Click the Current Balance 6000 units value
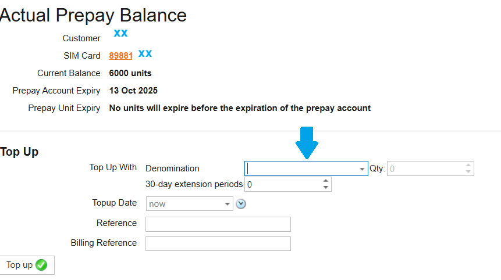 point(130,73)
